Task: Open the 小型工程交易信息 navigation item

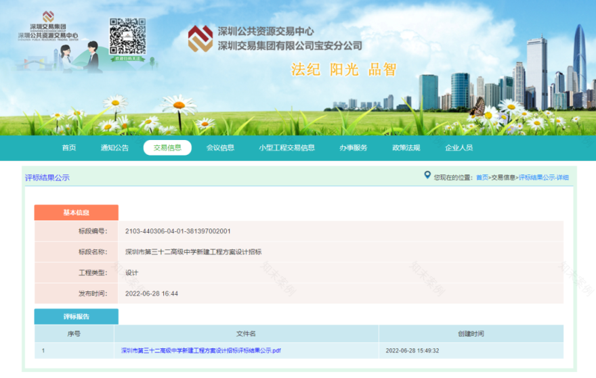Action: [x=286, y=147]
